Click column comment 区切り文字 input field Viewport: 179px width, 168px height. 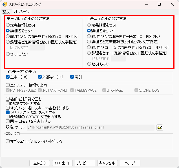[118, 59]
